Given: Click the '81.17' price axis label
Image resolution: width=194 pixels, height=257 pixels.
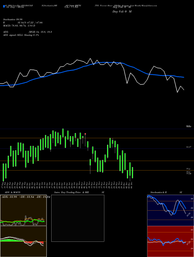Looking at the screenshot, I should pyautogui.click(x=189, y=147).
